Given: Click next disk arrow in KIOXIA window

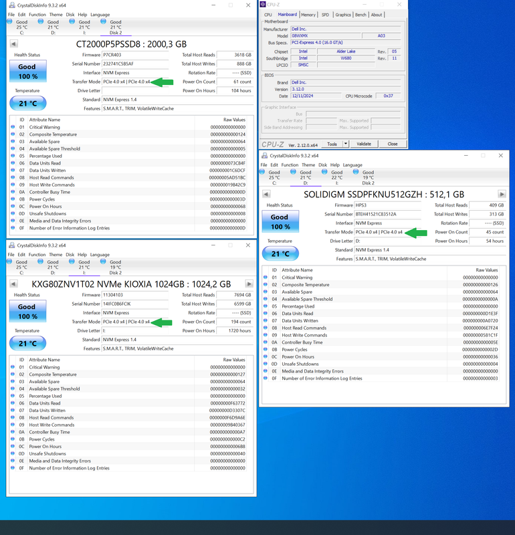Looking at the screenshot, I should click(x=249, y=284).
